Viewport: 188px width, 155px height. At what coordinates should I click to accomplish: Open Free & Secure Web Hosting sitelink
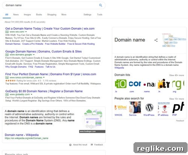pos(81,44)
